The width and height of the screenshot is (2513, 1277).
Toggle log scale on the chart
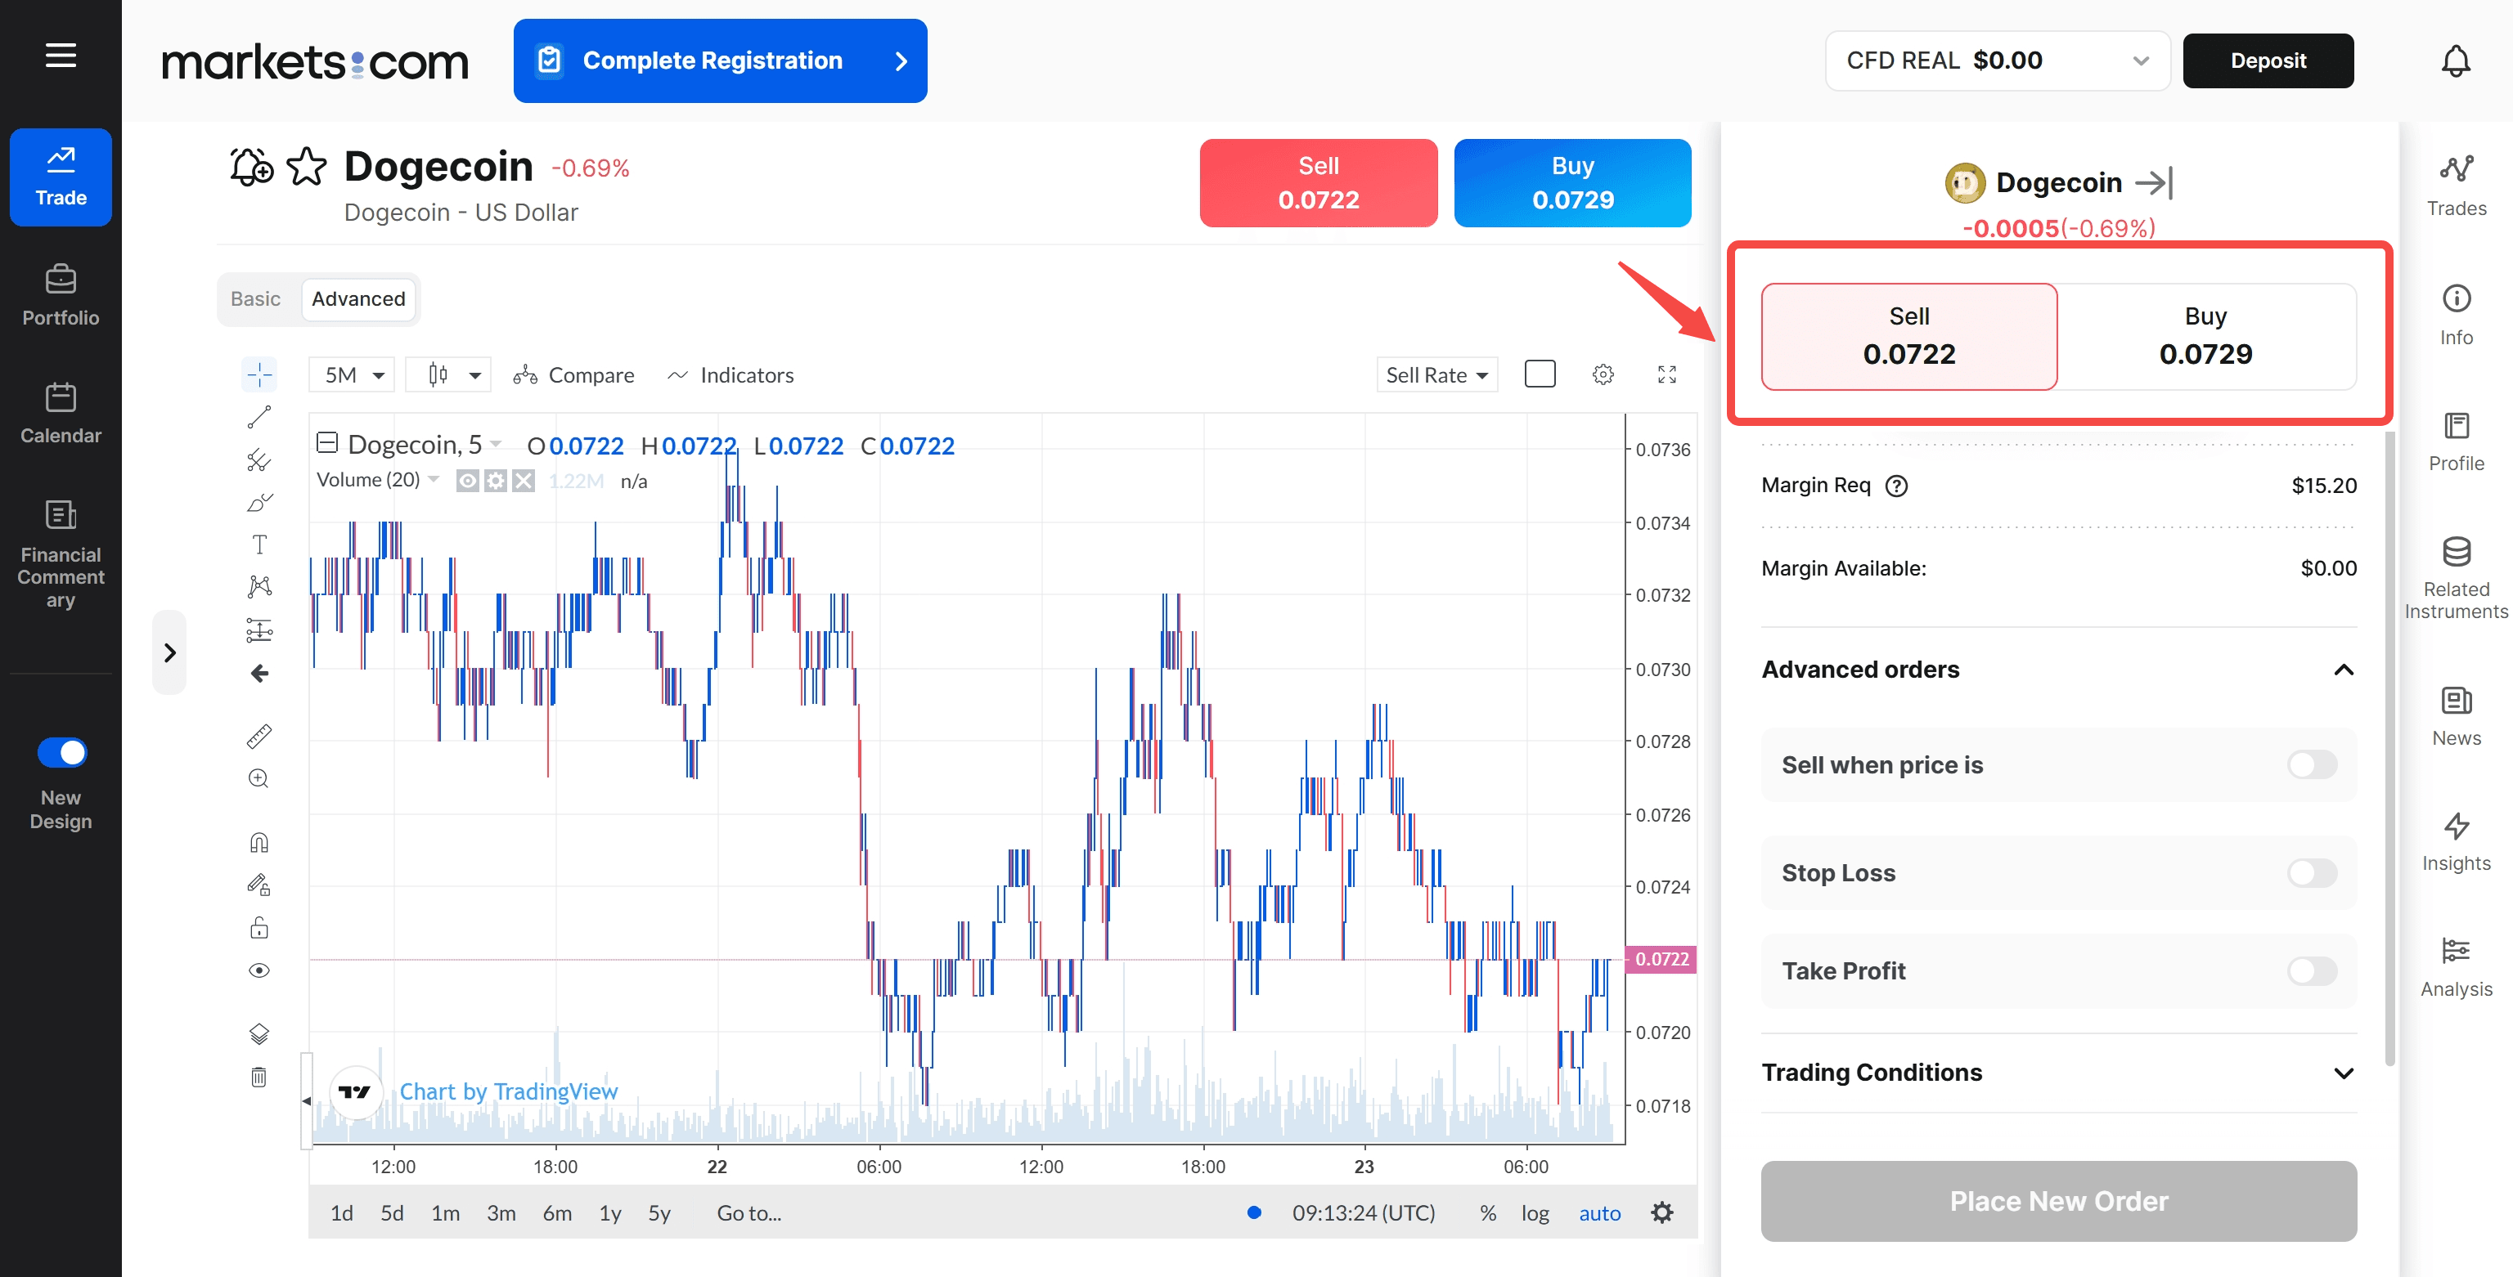(1535, 1212)
